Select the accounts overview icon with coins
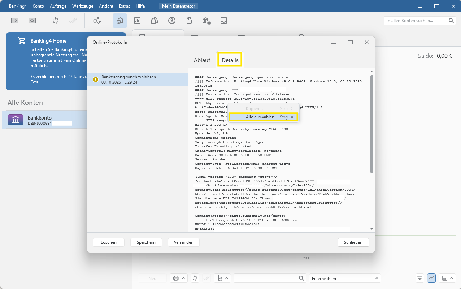 click(120, 21)
